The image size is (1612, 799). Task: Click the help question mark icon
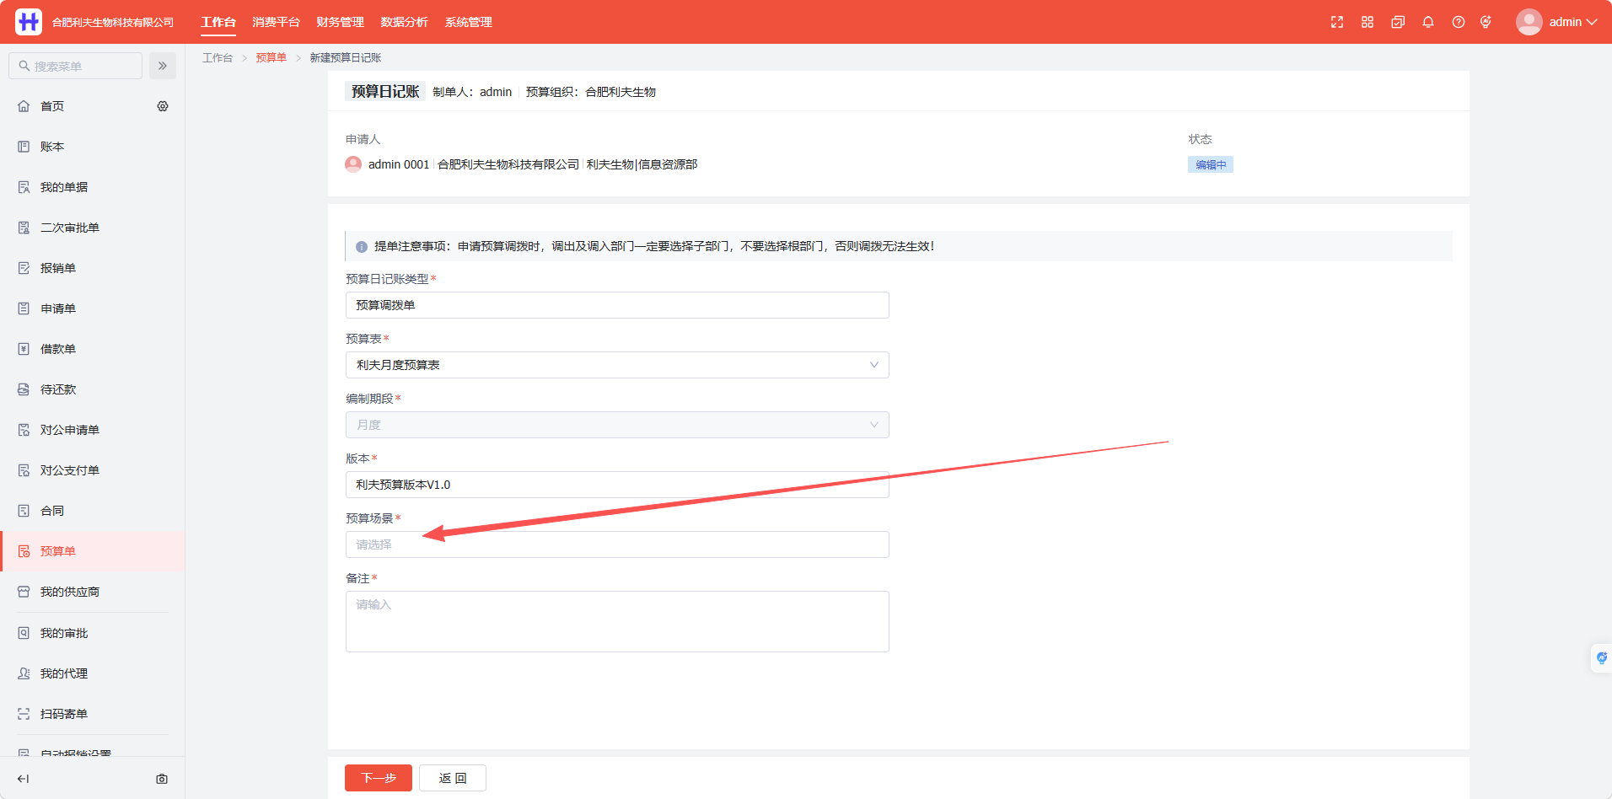pos(1459,22)
